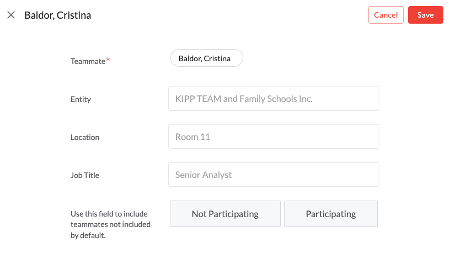Screen dimensions: 450x259
Task: Click the Baldor, Cristina page heading
Action: tap(58, 15)
